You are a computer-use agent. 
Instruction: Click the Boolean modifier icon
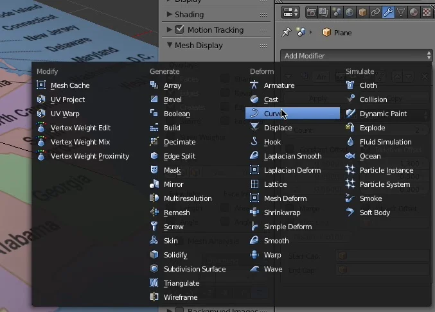[x=154, y=113]
